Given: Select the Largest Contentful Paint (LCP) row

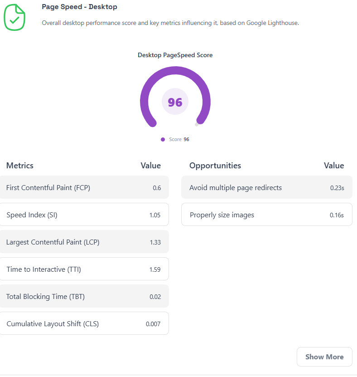Looking at the screenshot, I should click(x=84, y=242).
